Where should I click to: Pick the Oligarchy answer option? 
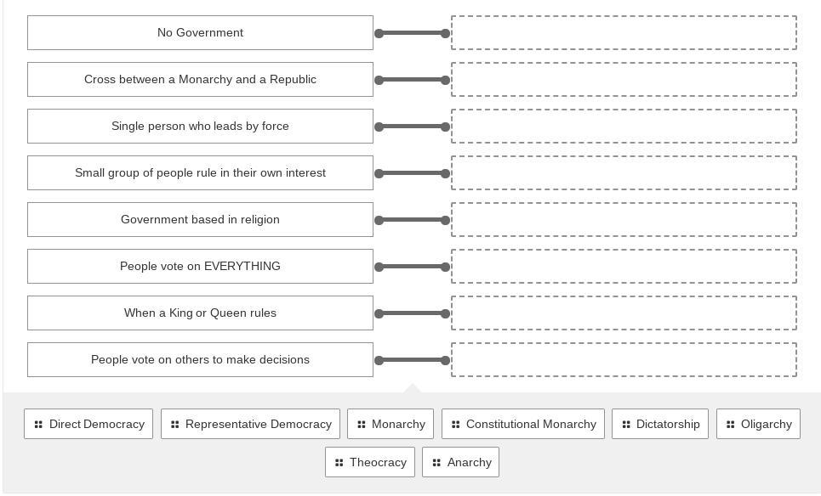(758, 425)
